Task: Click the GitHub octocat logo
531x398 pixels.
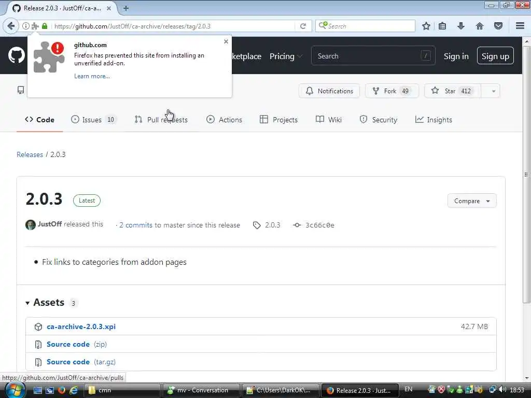Action: pyautogui.click(x=17, y=55)
